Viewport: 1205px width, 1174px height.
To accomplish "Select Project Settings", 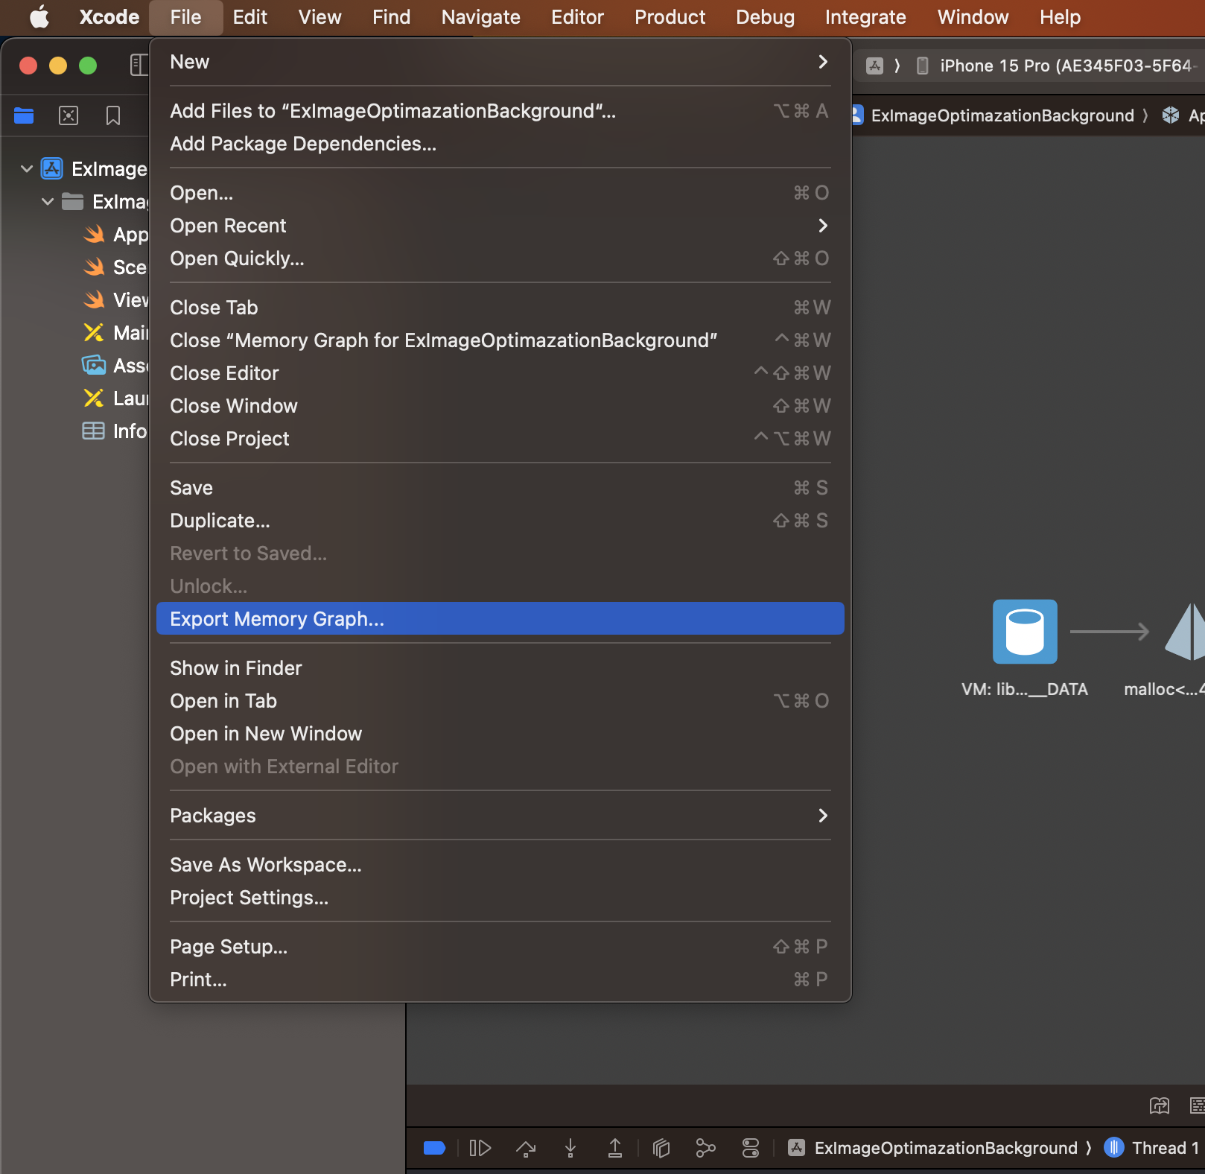I will pyautogui.click(x=500, y=898).
